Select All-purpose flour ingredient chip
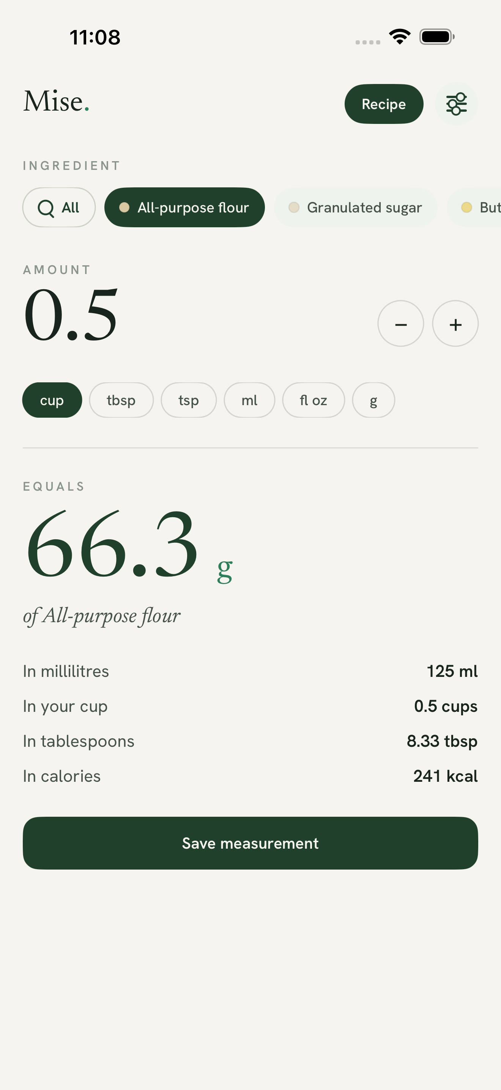 (x=184, y=208)
